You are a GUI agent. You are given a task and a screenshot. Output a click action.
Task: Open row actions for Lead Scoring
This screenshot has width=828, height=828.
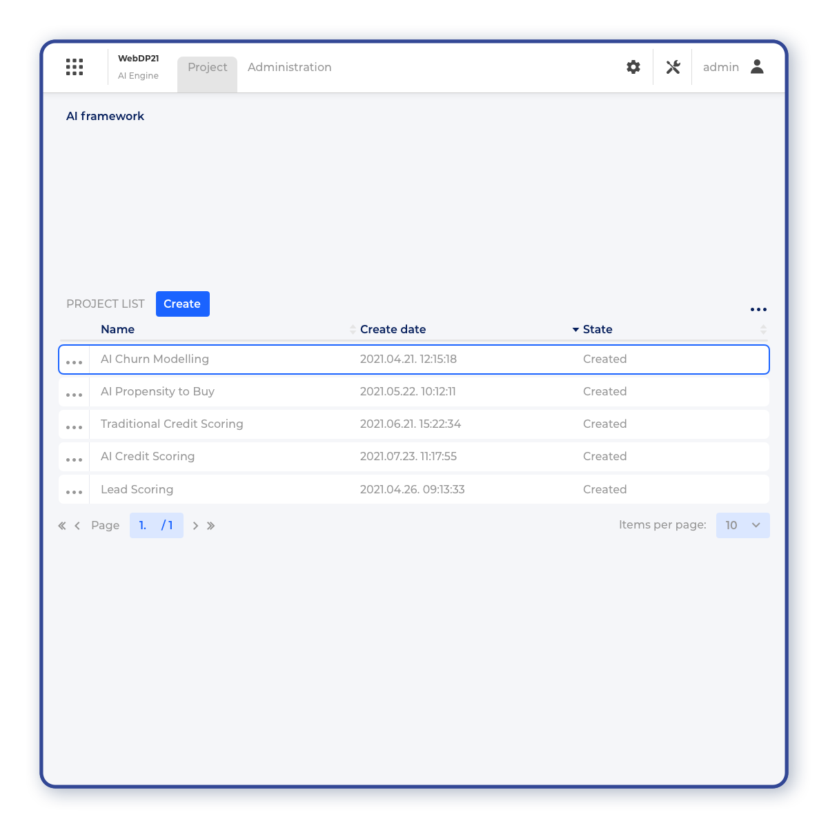74,491
